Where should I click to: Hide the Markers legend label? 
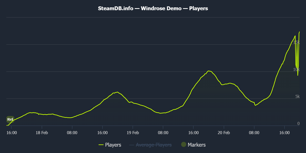(x=197, y=145)
